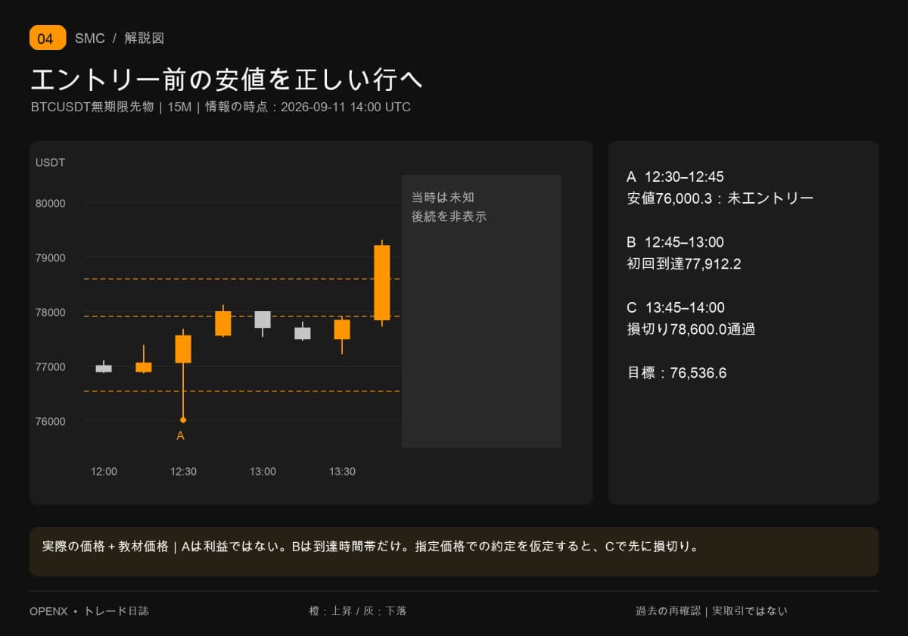Select the 79000 price axis label
Screen dimensions: 908x636
pyautogui.click(x=51, y=257)
